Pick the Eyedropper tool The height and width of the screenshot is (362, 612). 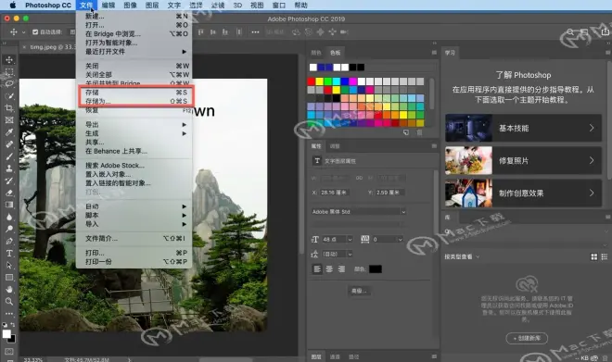click(x=9, y=132)
